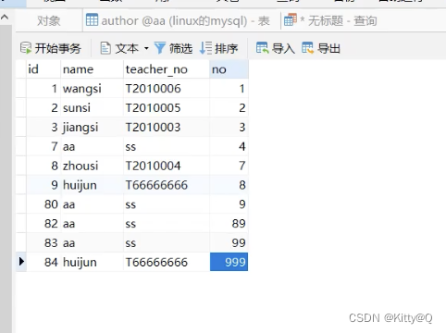The image size is (446, 333).
Task: Click the query icon on 无标题 tab
Action: click(291, 19)
